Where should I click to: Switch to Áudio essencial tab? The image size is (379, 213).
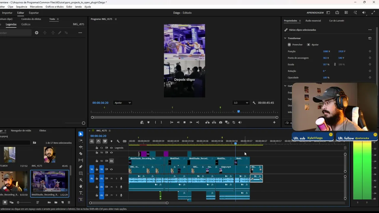[x=313, y=21]
